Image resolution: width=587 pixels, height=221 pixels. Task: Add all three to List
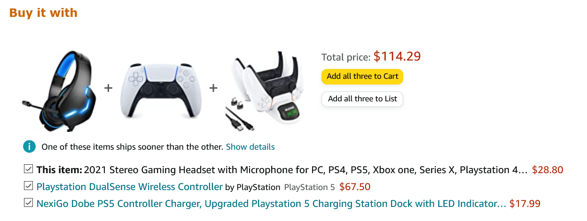pyautogui.click(x=362, y=99)
